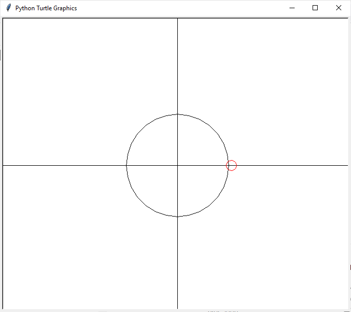
Task: Click bottom point of the large black circle
Action: pyautogui.click(x=177, y=216)
